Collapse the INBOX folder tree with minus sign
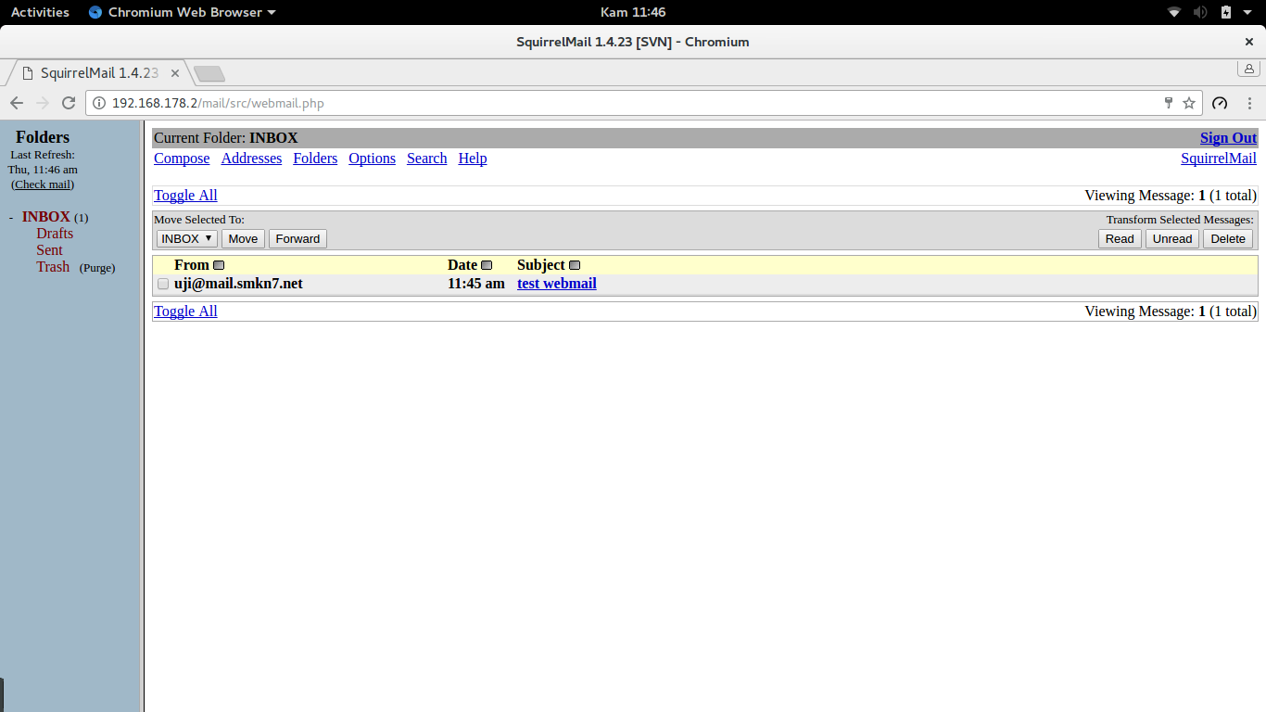1266x712 pixels. 11,218
